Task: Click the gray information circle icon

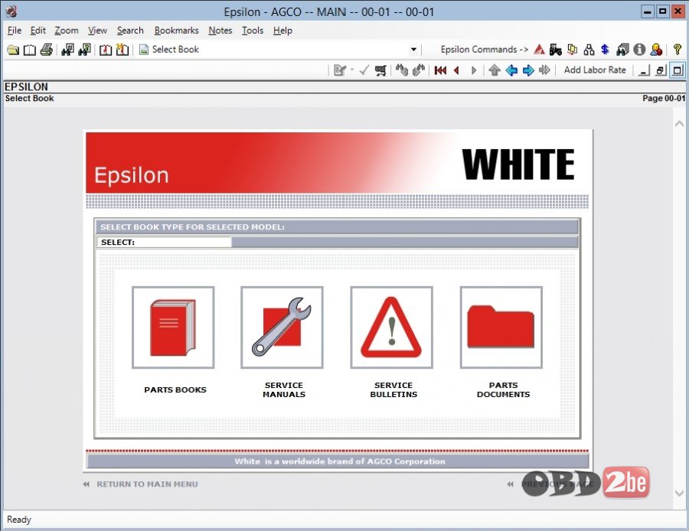Action: [x=639, y=50]
